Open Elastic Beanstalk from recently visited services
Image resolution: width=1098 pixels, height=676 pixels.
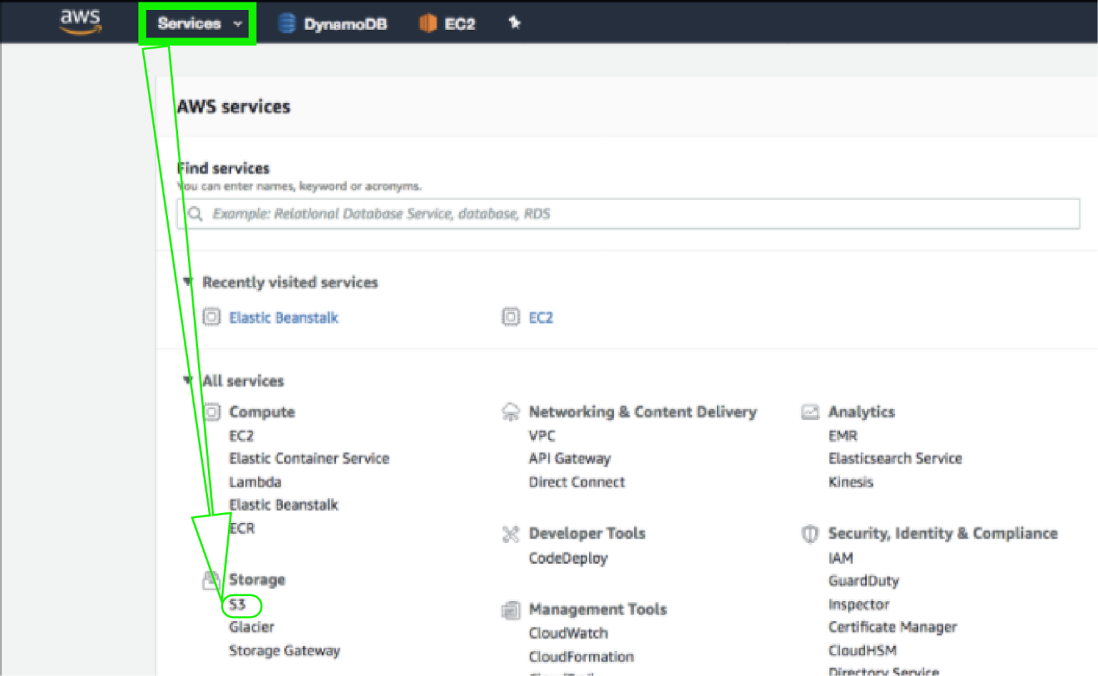(283, 317)
